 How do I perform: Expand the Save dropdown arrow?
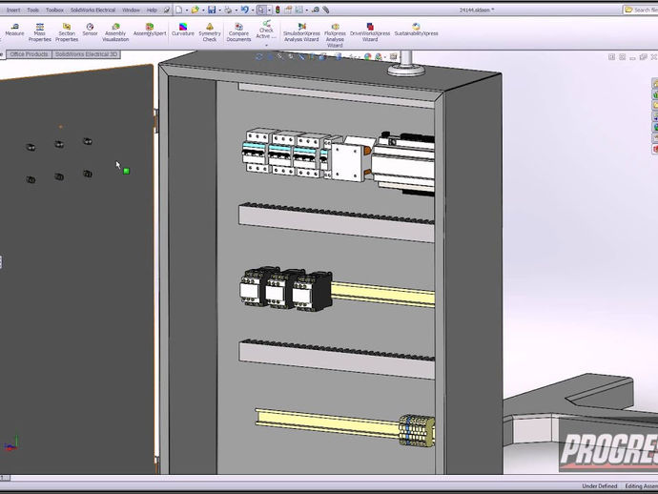(x=220, y=10)
